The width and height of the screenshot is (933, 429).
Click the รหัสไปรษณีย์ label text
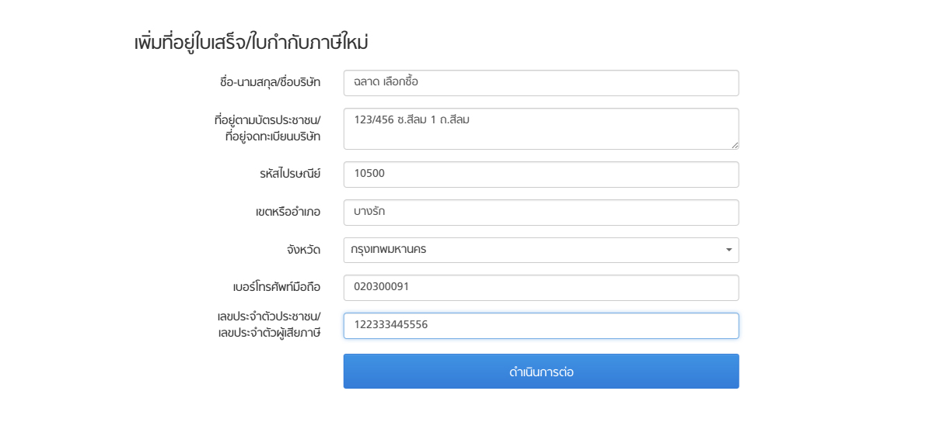pos(290,174)
